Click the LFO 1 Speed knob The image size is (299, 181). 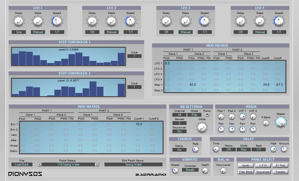(x=57, y=22)
